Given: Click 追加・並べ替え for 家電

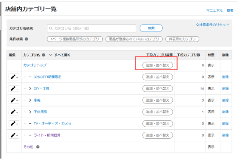Looking at the screenshot, I should pyautogui.click(x=158, y=100).
